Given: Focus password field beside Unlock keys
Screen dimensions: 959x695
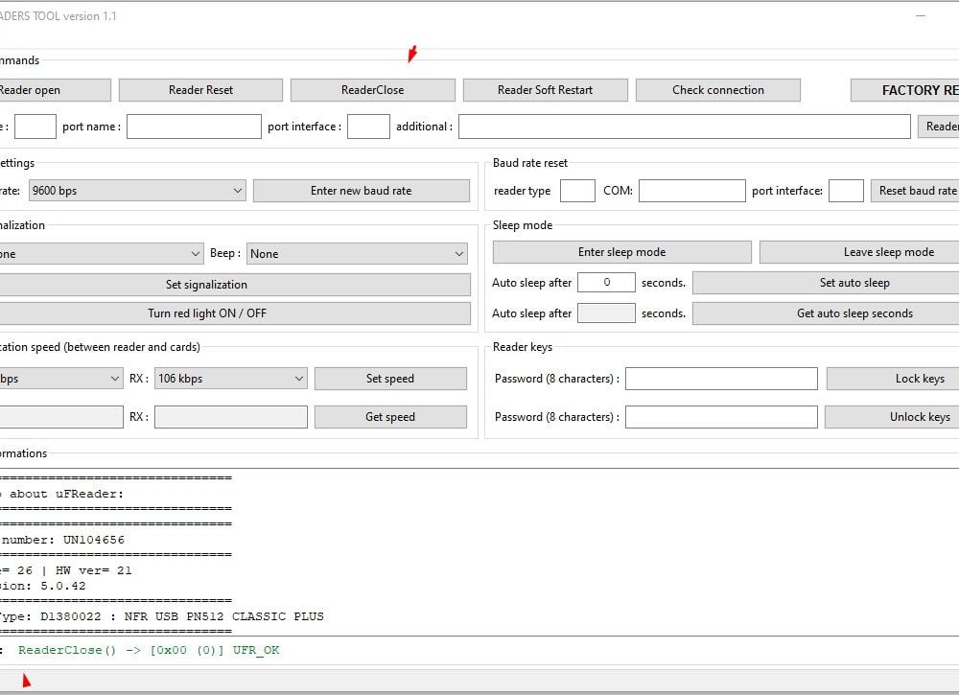Looking at the screenshot, I should point(721,417).
